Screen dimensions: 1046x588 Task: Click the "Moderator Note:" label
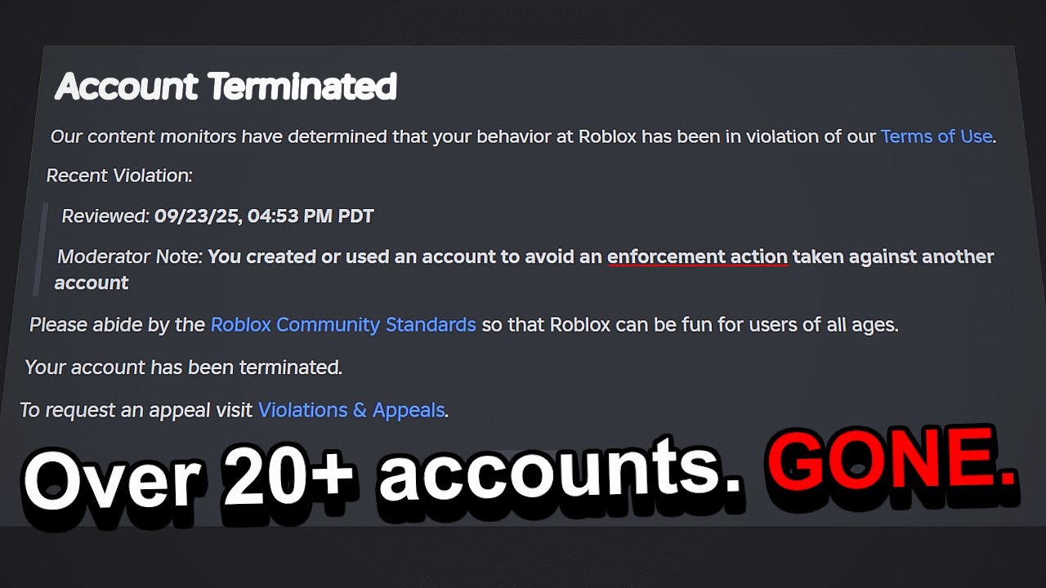129,256
